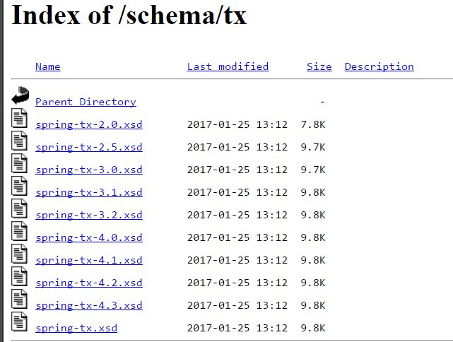
Task: Open spring-tx-4.0.xsd file link
Action: (x=88, y=237)
